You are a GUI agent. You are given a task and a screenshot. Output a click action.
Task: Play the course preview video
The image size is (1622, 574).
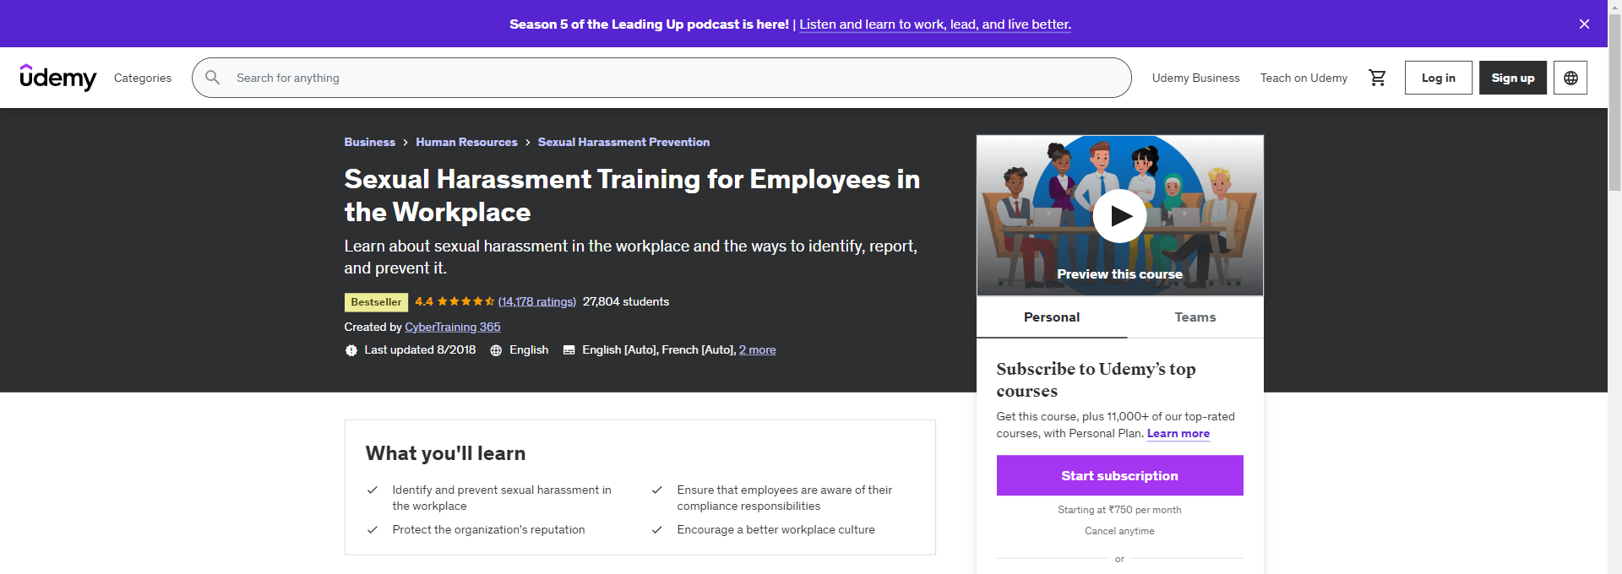[1119, 216]
